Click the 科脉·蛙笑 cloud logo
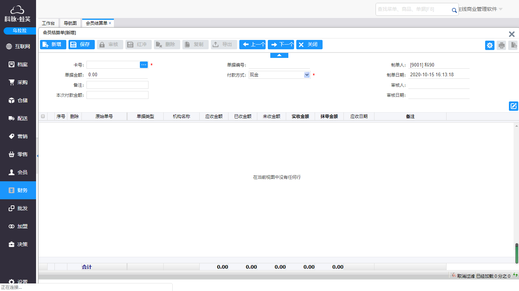 (x=17, y=14)
